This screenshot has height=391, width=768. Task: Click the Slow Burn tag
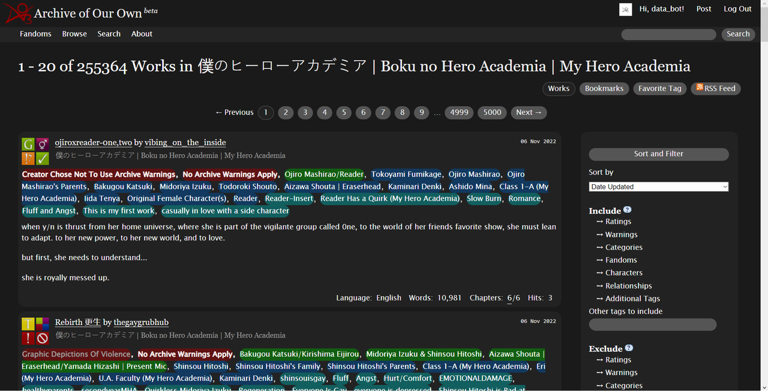pos(484,198)
